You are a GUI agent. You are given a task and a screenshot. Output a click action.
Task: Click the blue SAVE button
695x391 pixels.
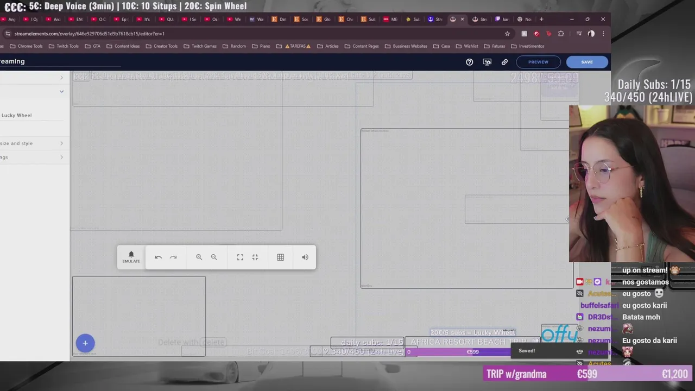pyautogui.click(x=587, y=62)
